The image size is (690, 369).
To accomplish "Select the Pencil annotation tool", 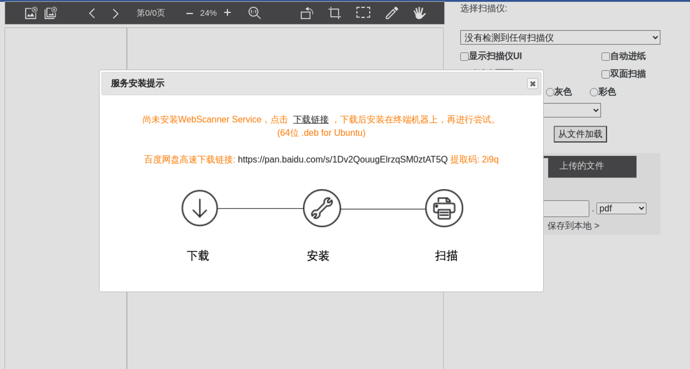I will [x=391, y=12].
